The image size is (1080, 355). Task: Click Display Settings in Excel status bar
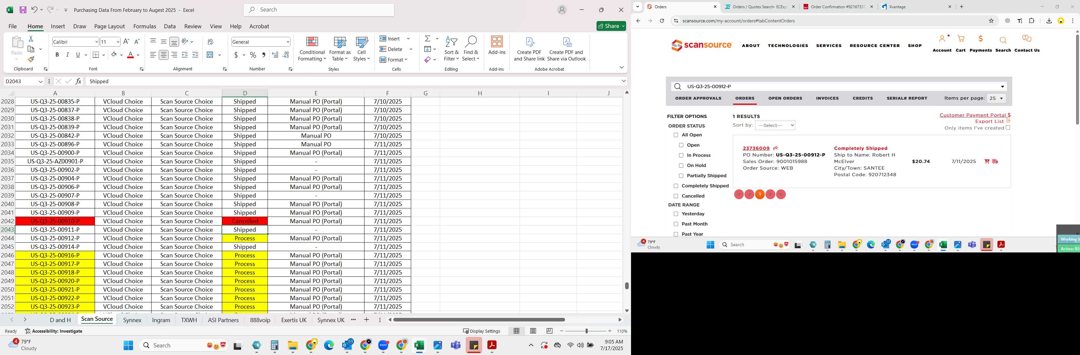481,331
